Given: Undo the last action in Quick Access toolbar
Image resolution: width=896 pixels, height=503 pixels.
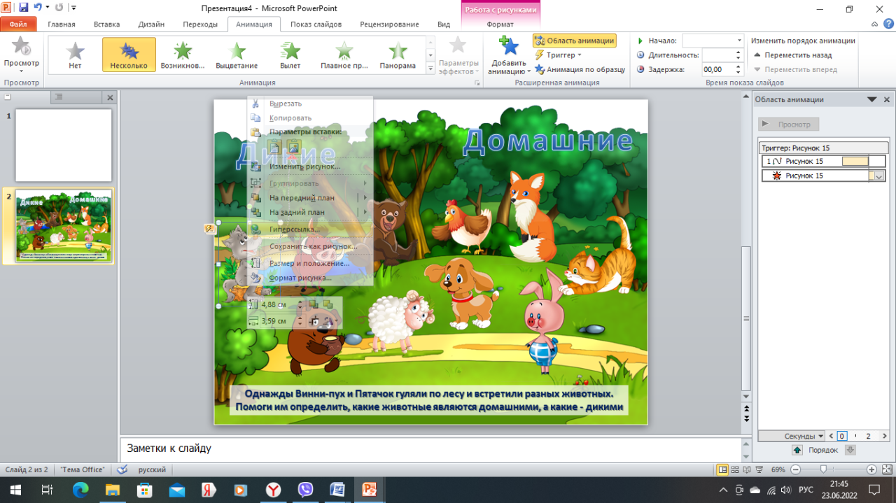Looking at the screenshot, I should pos(39,8).
